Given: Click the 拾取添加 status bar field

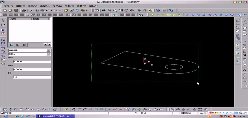Looking at the screenshot, I should pyautogui.click(x=185, y=113).
